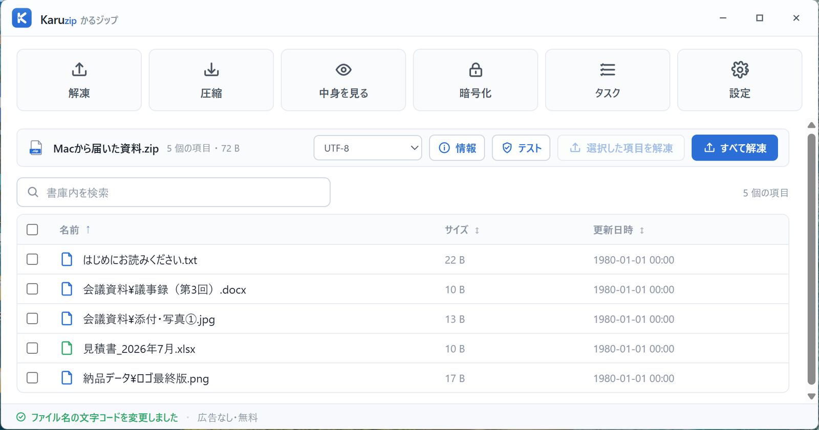Image resolution: width=819 pixels, height=430 pixels.
Task: Check the box for ロゴ最終版.png
Action: (x=32, y=378)
